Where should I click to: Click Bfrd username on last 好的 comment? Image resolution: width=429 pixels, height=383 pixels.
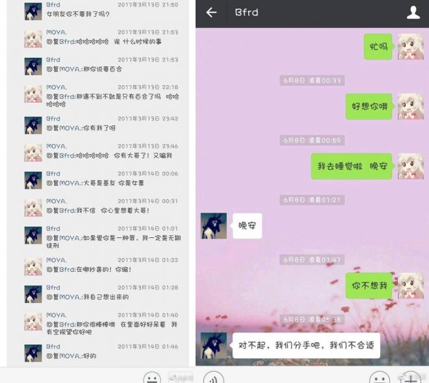pyautogui.click(x=53, y=347)
